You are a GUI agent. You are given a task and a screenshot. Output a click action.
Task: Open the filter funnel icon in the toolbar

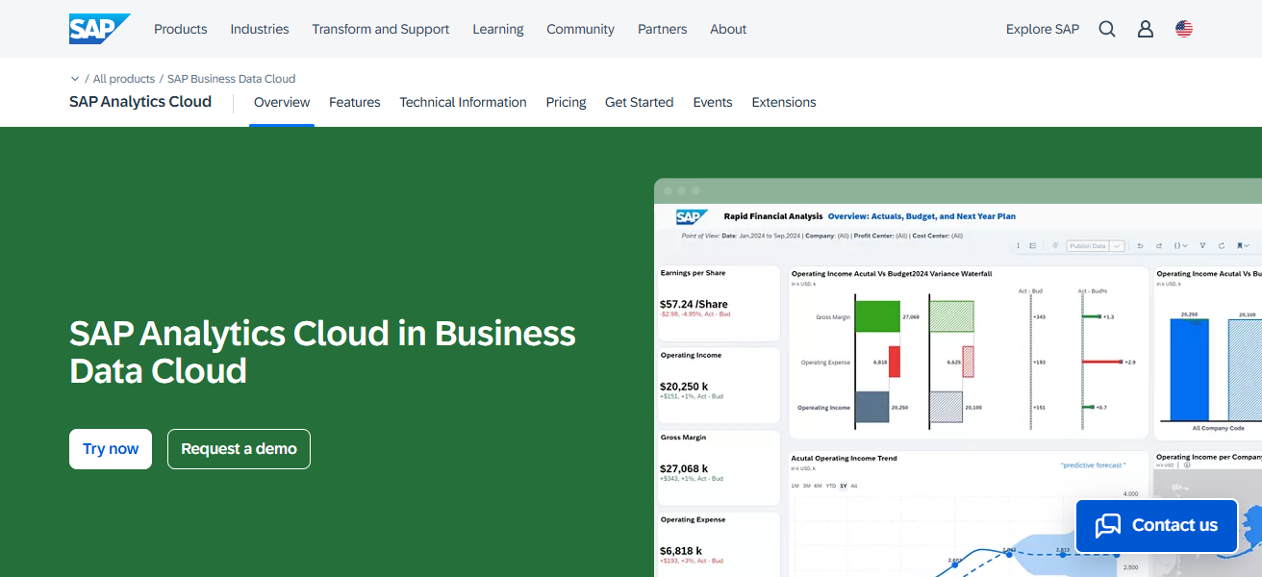(1203, 245)
